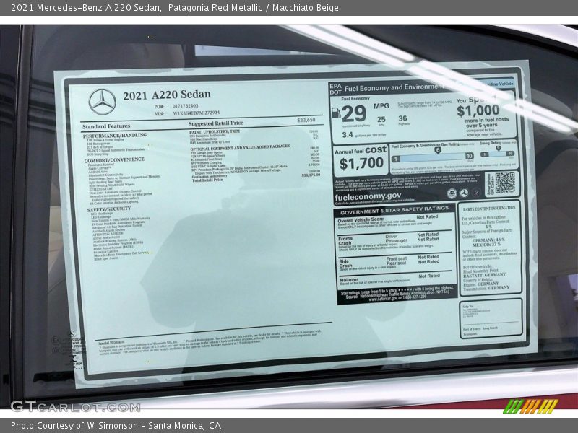Select 'MEXICO: 37 %' parts content line
Viewport: 578px width, 433px height.
[x=486, y=245]
